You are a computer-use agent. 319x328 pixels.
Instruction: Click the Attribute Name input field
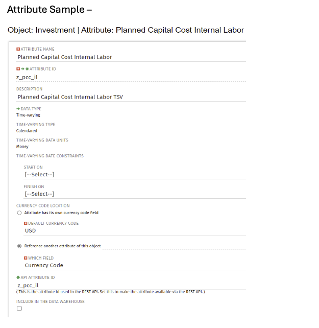click(x=131, y=57)
